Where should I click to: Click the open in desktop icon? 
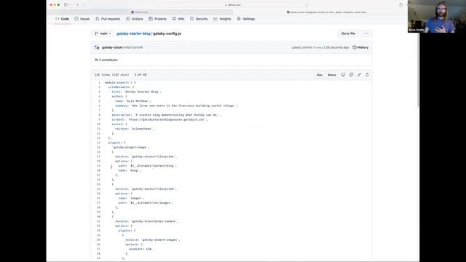pos(343,75)
